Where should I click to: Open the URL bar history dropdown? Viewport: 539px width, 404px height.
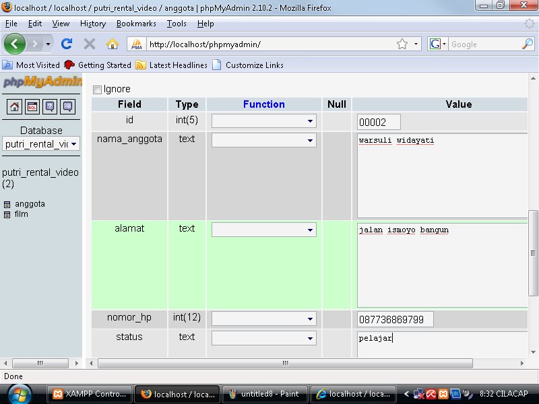coord(416,44)
